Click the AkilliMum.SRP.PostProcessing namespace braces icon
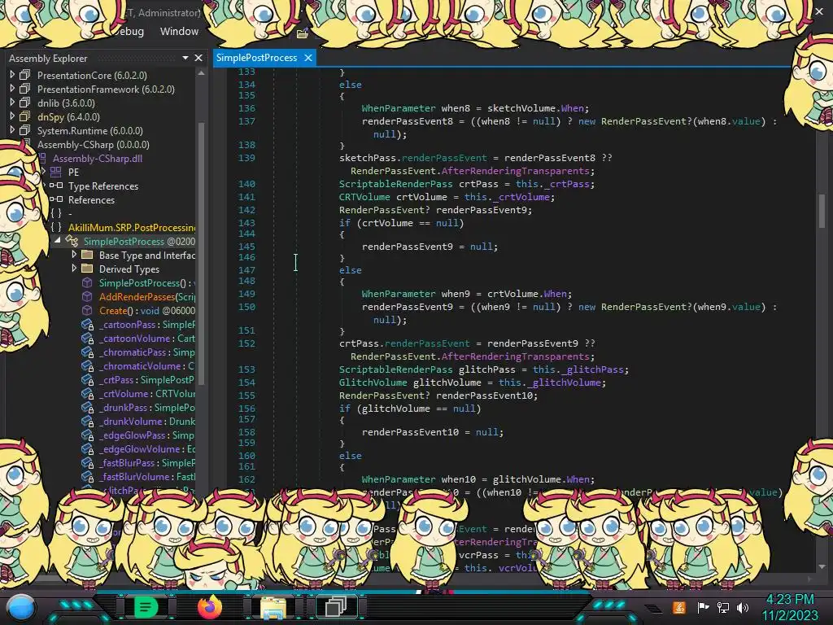Image resolution: width=833 pixels, height=625 pixels. pos(56,227)
